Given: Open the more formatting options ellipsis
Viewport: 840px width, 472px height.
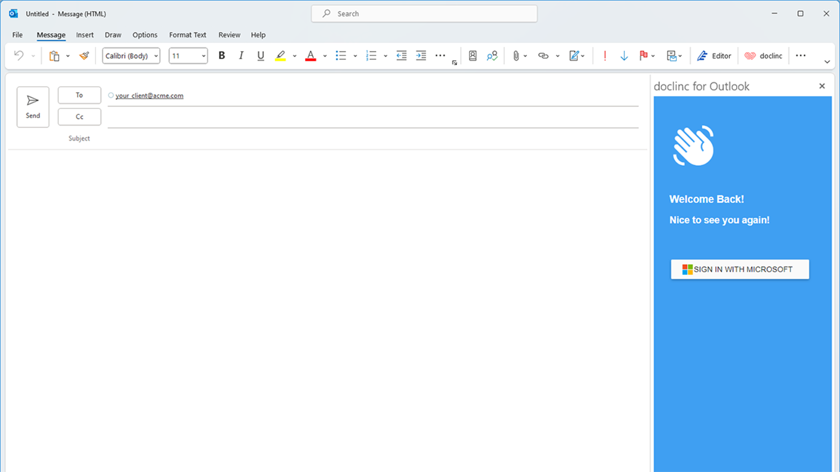Looking at the screenshot, I should 440,56.
